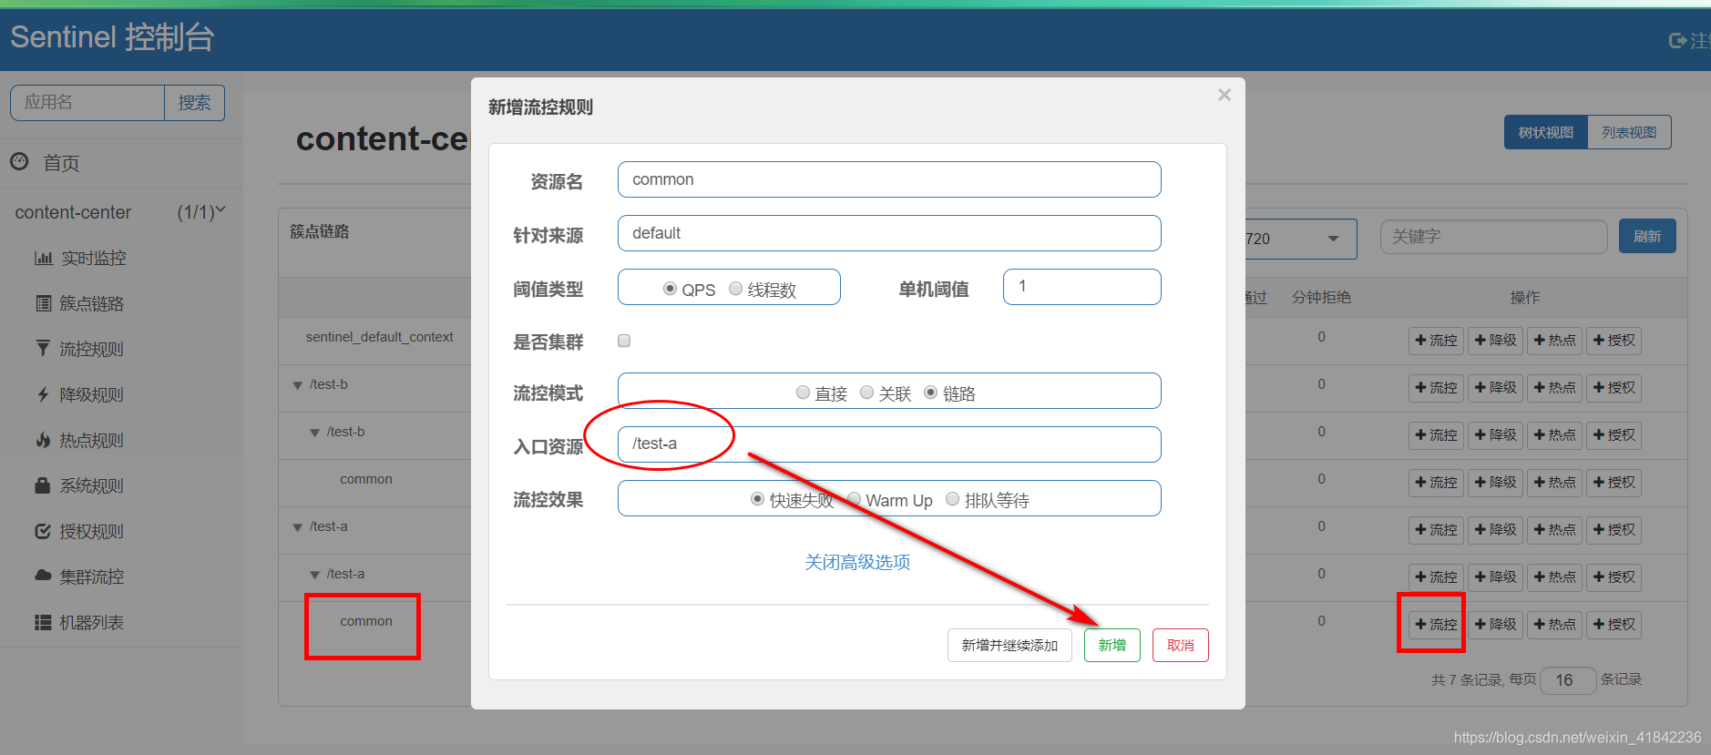Image resolution: width=1711 pixels, height=755 pixels.
Task: Click 授权 in sentinel_default_context row
Action: (x=1614, y=341)
